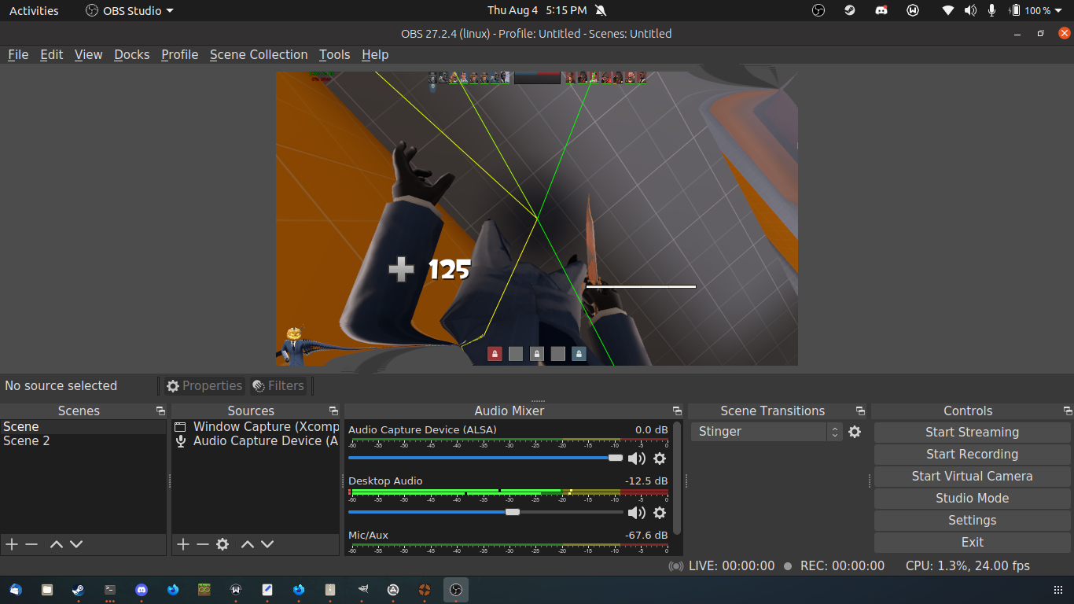Screen dimensions: 1074x604
Task: Undock the Scenes panel
Action: [160, 411]
